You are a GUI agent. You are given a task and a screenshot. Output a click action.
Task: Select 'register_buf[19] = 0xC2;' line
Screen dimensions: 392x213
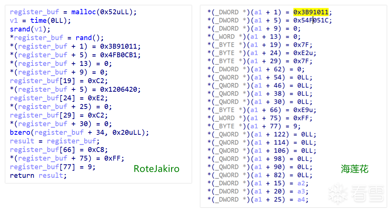click(59, 80)
